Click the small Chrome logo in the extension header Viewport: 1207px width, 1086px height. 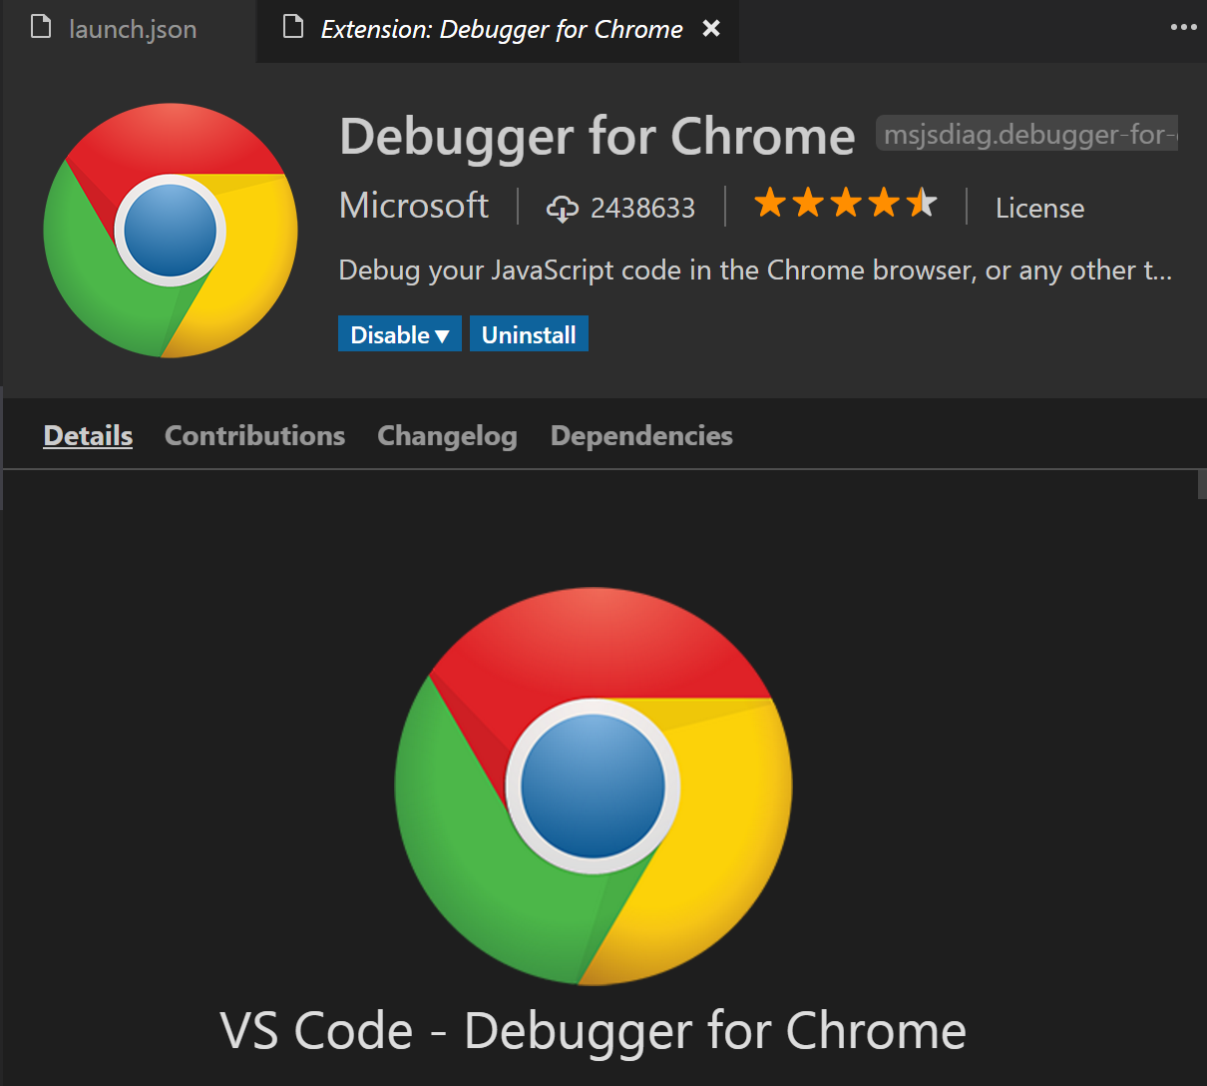171,231
